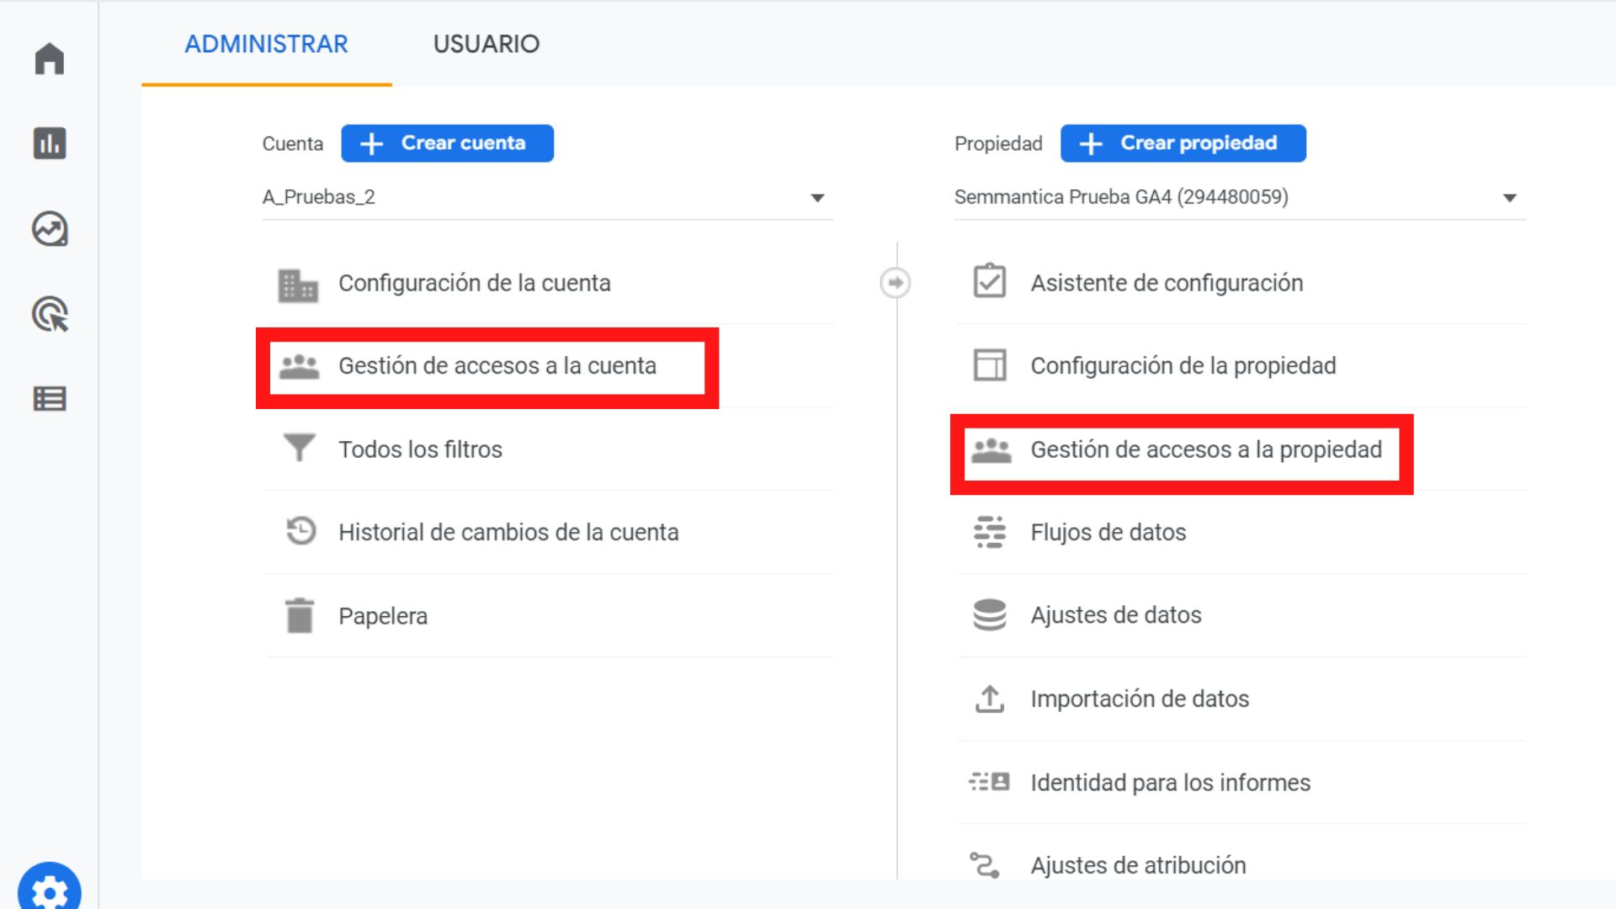Open Asistente de configuración
The height and width of the screenshot is (909, 1616).
tap(1166, 283)
